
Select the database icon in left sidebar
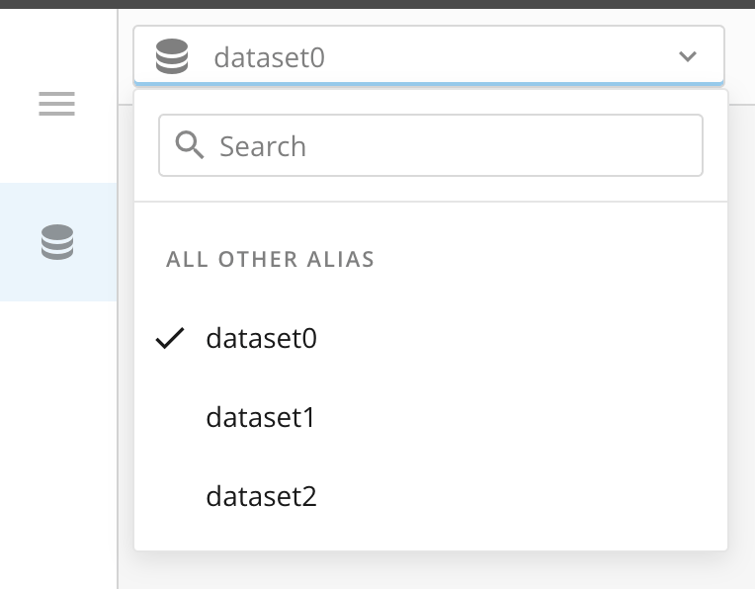point(57,242)
